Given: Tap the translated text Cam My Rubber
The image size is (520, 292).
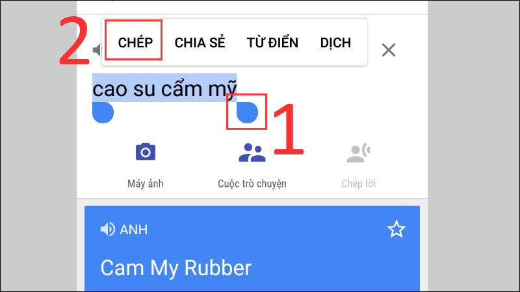Looking at the screenshot, I should [175, 267].
